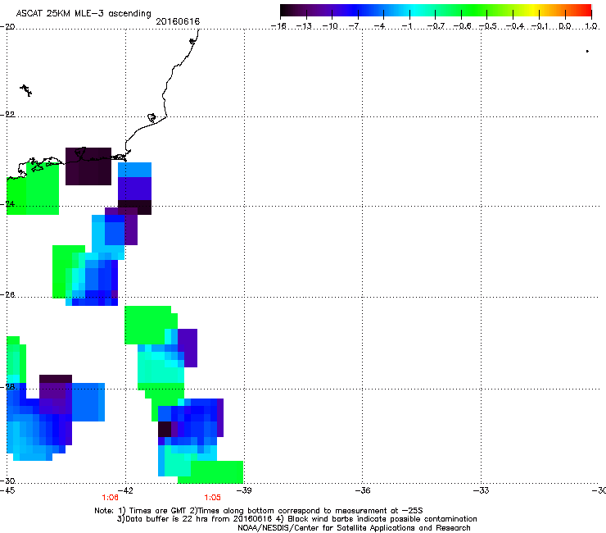The height and width of the screenshot is (533, 606).
Task: Select the -26 latitude axis label
Action: pos(7,294)
